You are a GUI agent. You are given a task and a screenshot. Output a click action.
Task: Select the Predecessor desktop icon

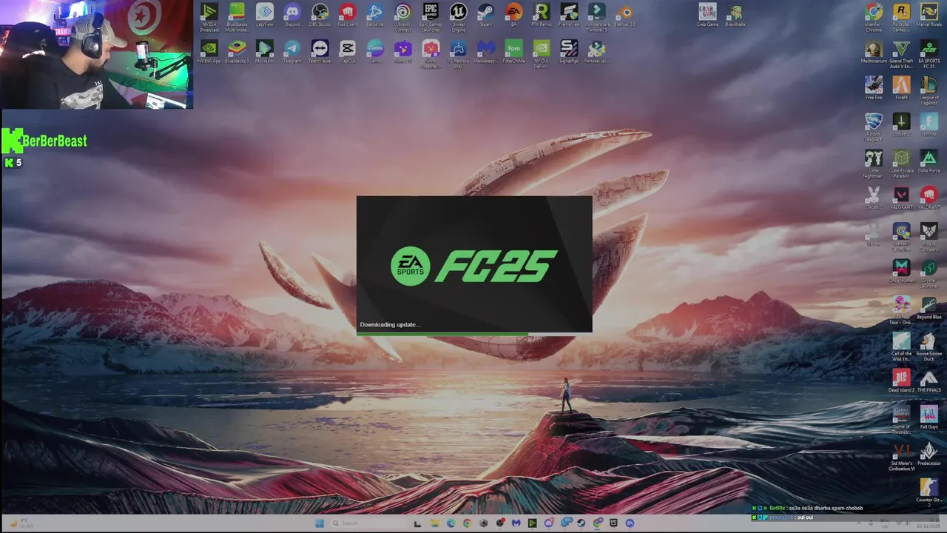tap(929, 455)
